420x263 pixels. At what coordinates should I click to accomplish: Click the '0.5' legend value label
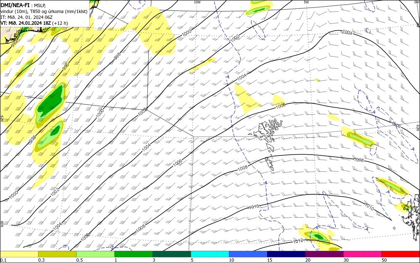(x=79, y=260)
